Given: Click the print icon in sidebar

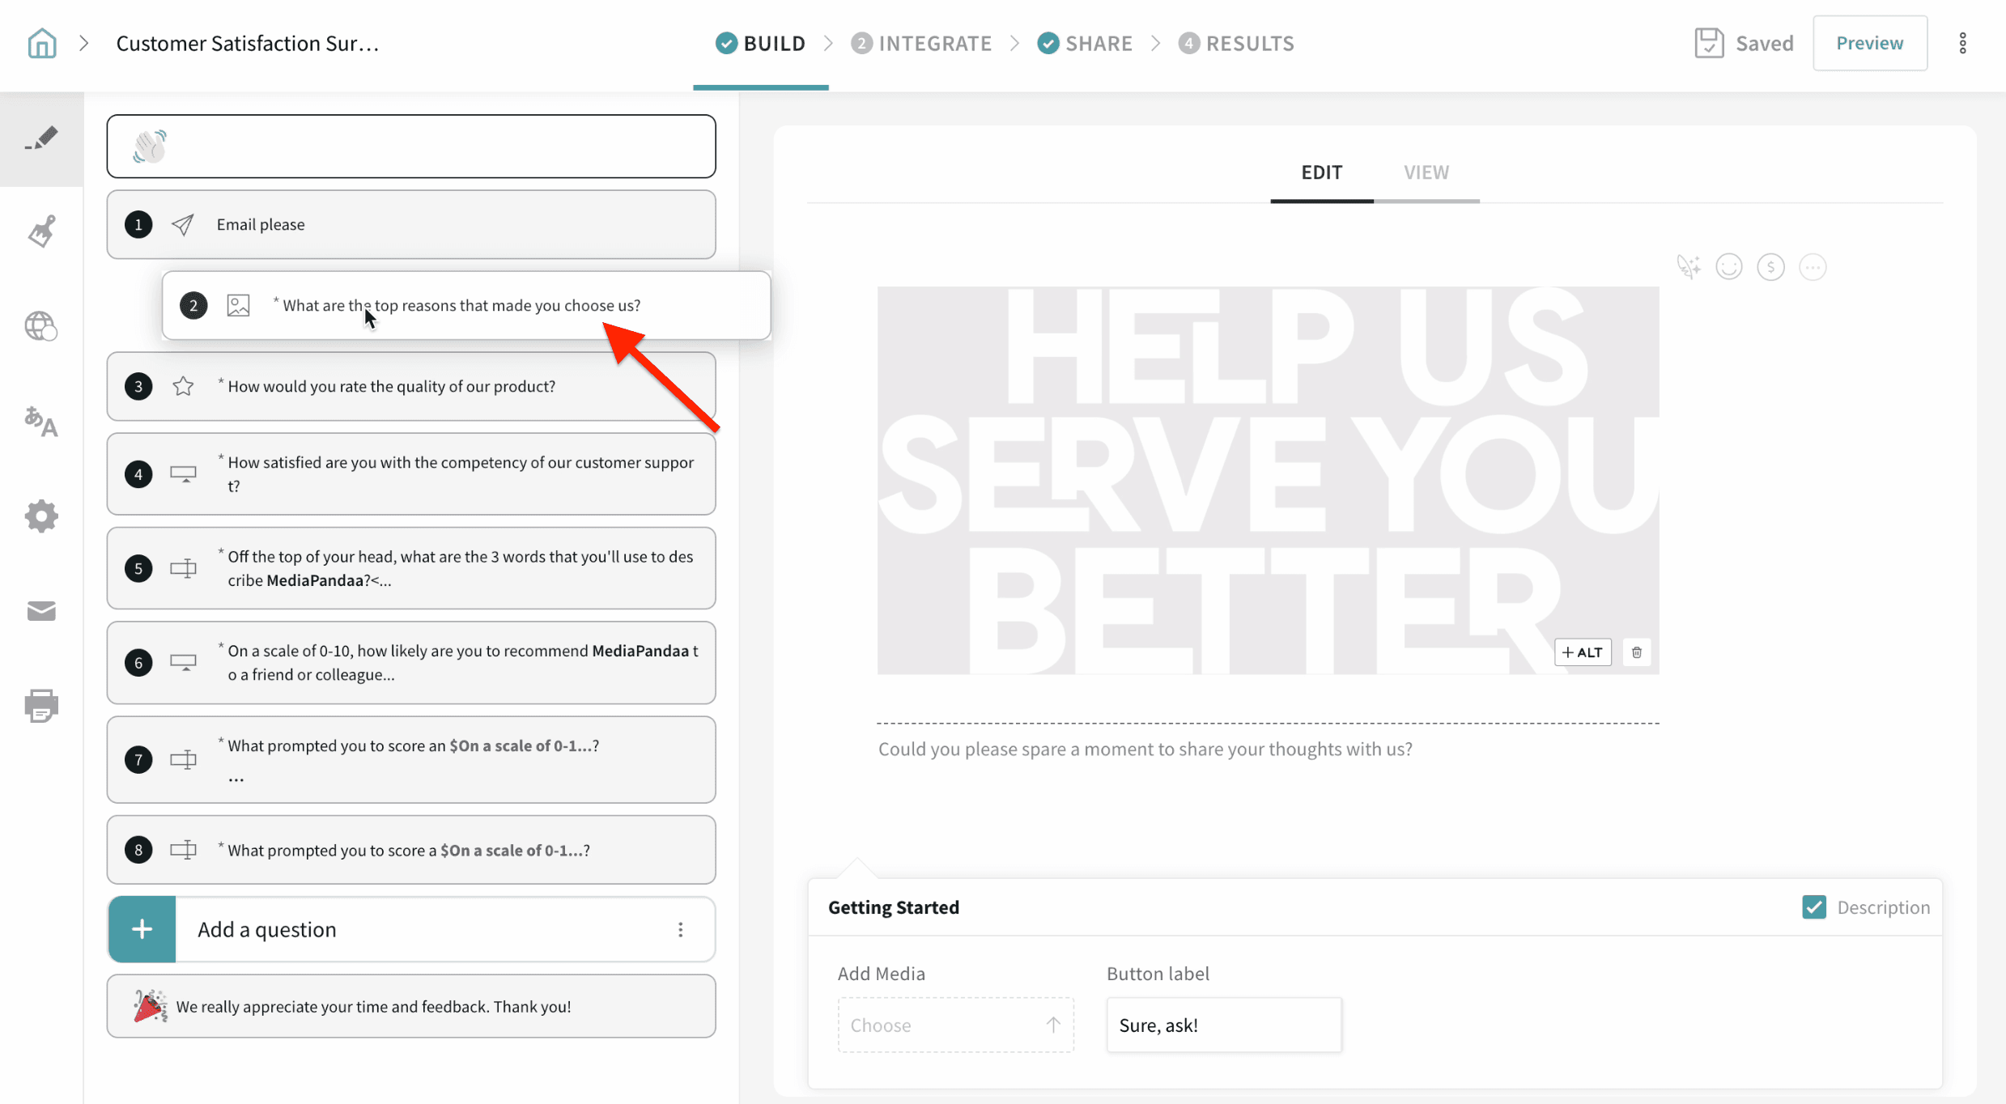Looking at the screenshot, I should [41, 705].
